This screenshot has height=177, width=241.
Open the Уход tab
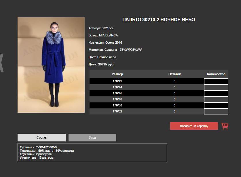coord(92,137)
